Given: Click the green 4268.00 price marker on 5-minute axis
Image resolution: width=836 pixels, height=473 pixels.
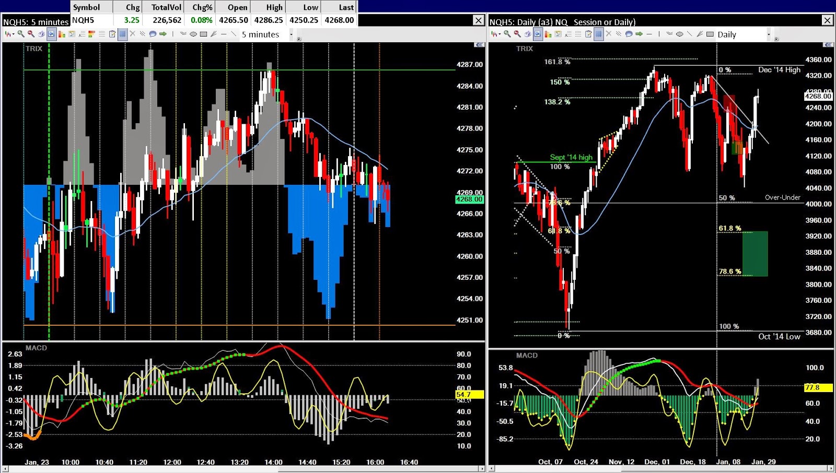Looking at the screenshot, I should tap(469, 199).
